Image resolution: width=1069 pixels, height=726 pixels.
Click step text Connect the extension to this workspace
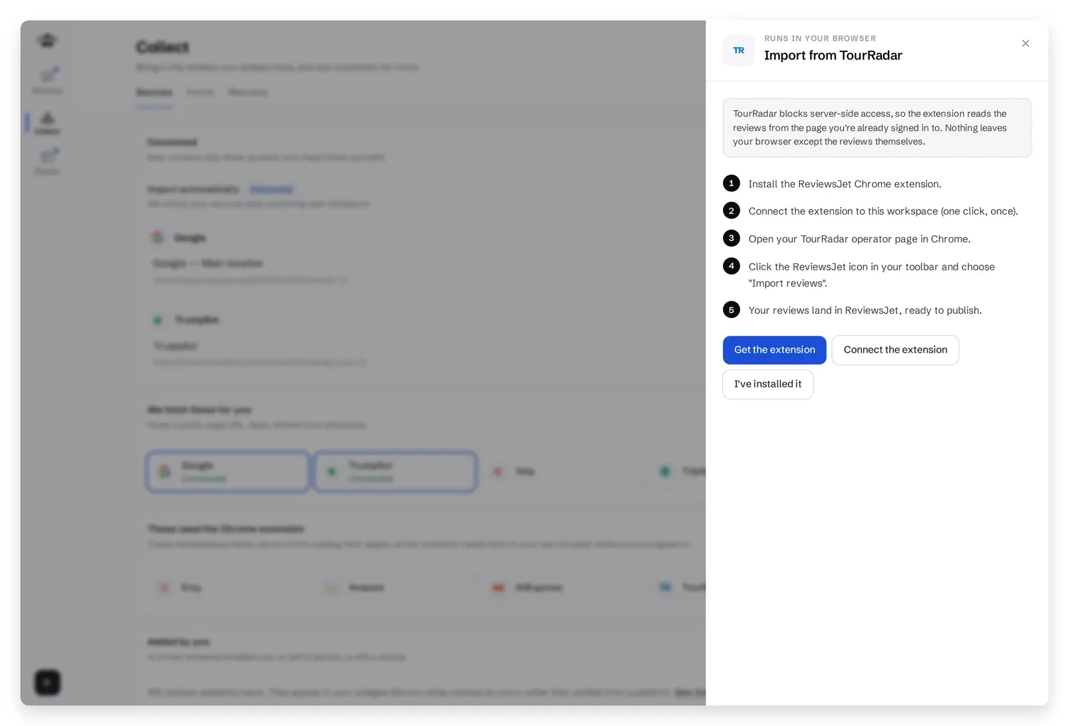[x=883, y=211]
